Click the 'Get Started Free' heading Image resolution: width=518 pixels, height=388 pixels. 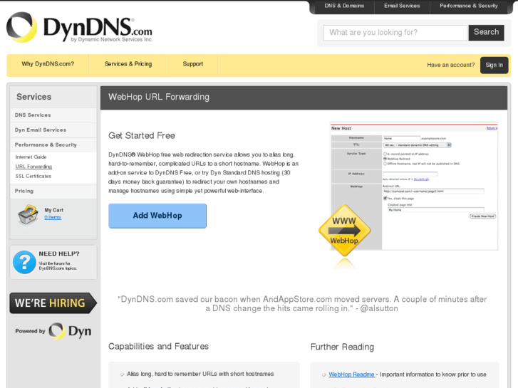point(142,136)
